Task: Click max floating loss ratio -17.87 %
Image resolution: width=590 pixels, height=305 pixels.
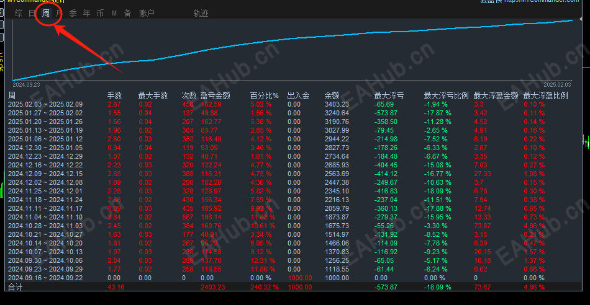Action: point(438,113)
